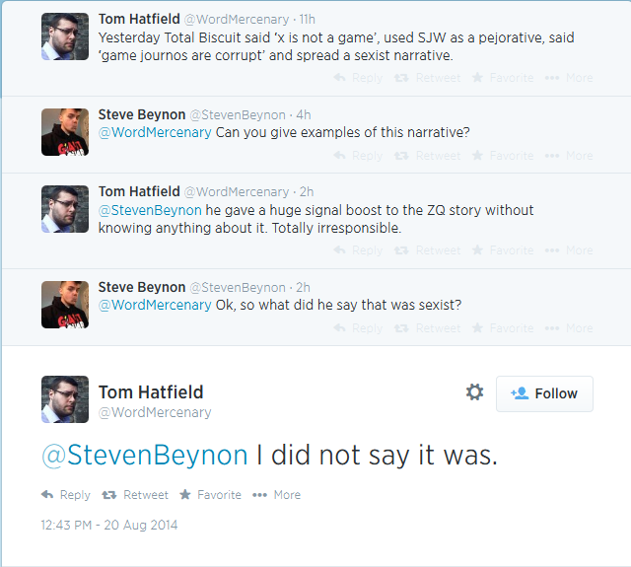This screenshot has height=567, width=631.
Task: Open the @StevenBeynon mention in the main tweet
Action: click(144, 455)
